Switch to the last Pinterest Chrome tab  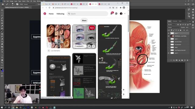click(x=102, y=4)
